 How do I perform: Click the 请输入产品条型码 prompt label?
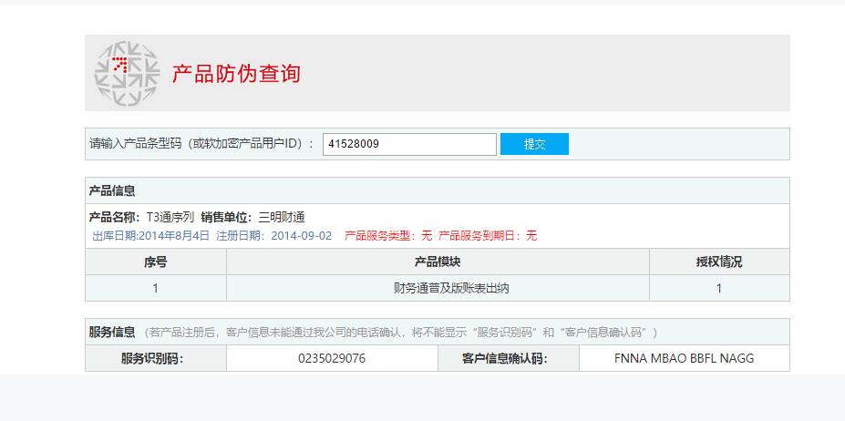coord(201,144)
